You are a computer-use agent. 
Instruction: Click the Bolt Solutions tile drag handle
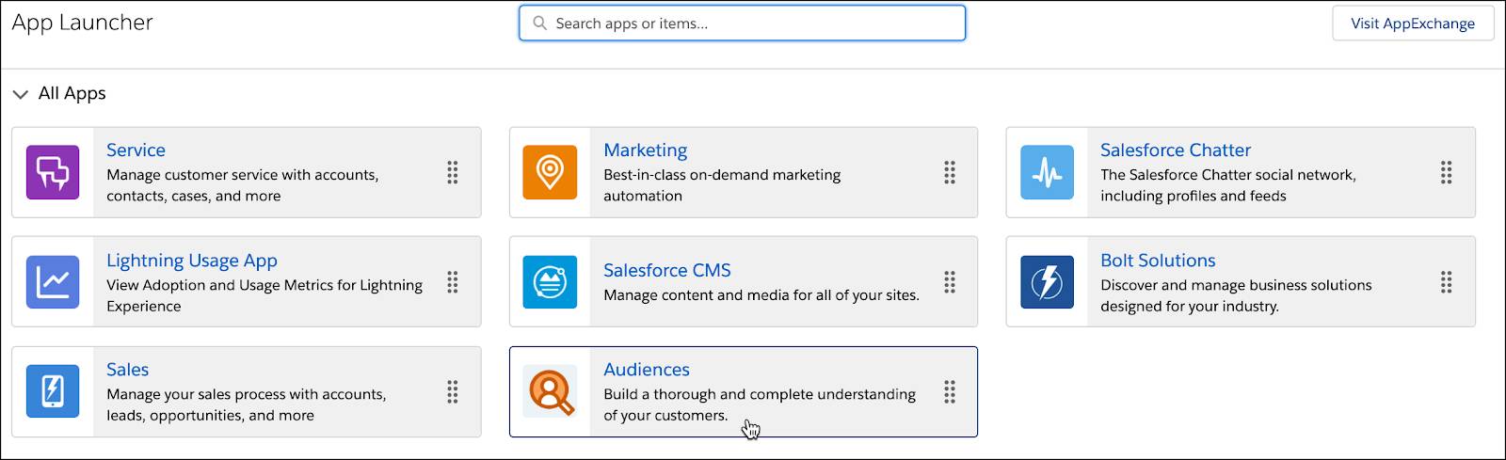[x=1447, y=282]
